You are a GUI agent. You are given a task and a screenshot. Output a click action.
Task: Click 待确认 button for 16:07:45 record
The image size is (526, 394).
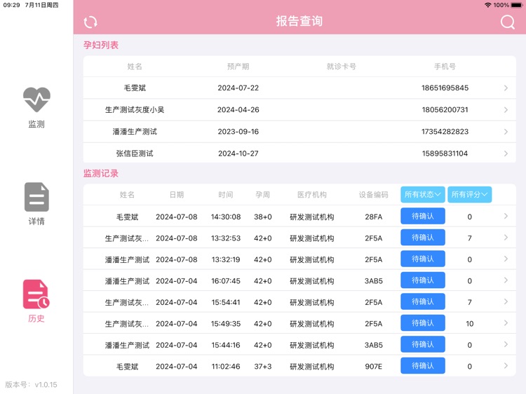tap(423, 280)
